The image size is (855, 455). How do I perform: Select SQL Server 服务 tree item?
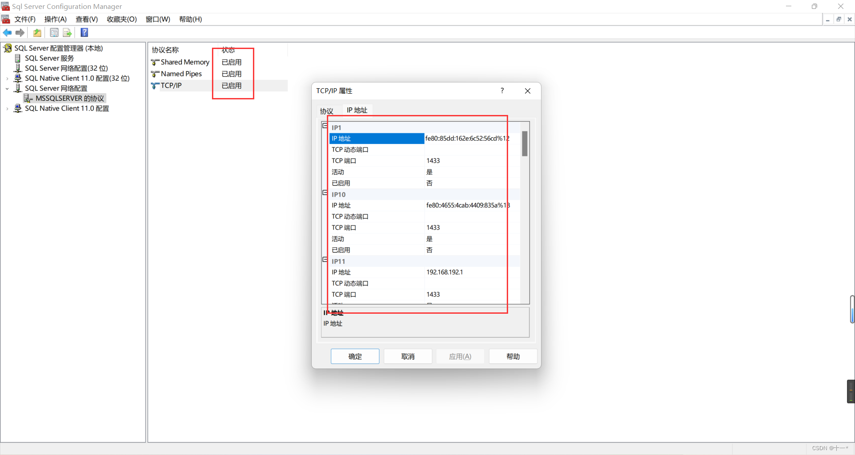(49, 58)
